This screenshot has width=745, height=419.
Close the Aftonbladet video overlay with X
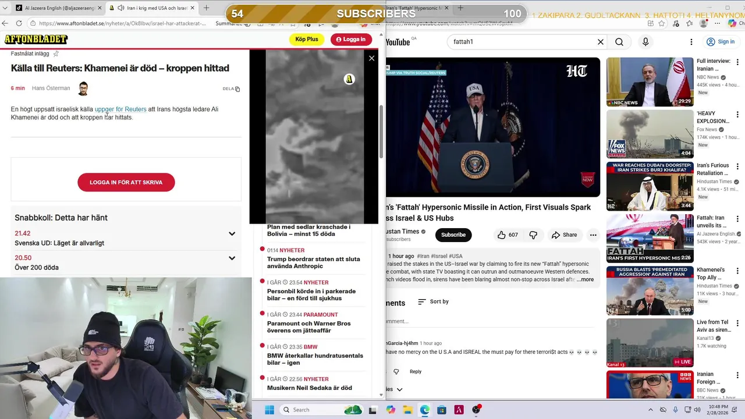[371, 58]
